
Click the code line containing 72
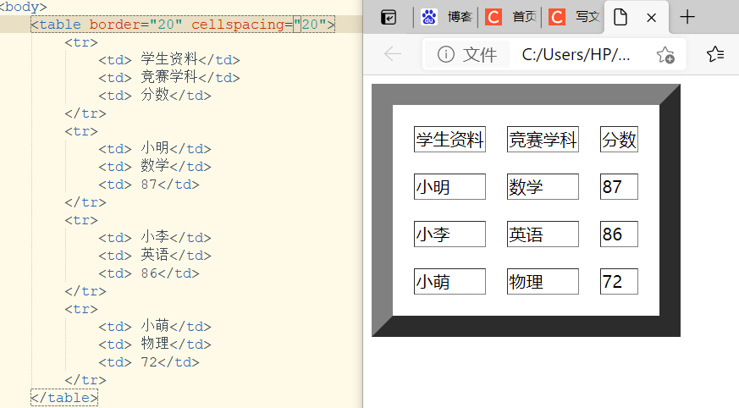click(149, 362)
